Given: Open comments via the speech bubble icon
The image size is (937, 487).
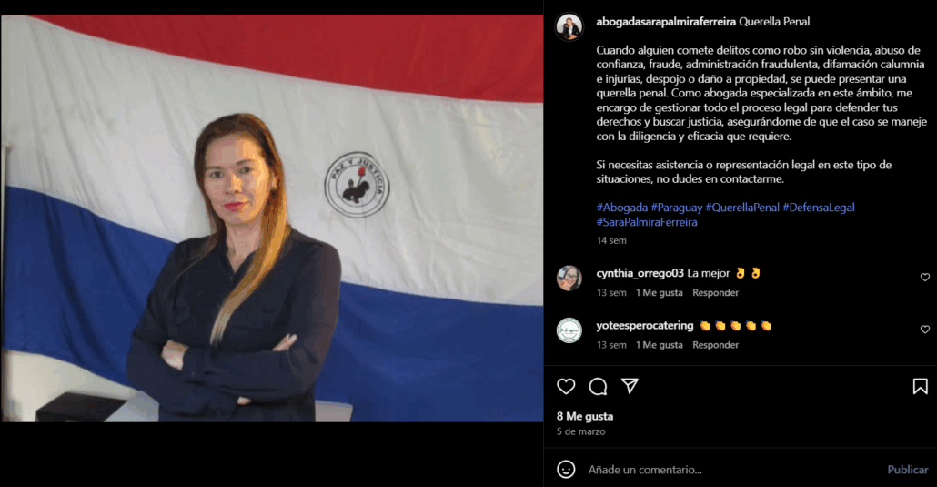Looking at the screenshot, I should (x=598, y=387).
